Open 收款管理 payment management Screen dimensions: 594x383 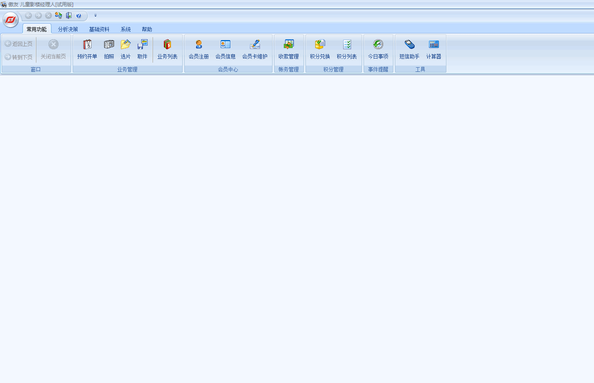288,49
